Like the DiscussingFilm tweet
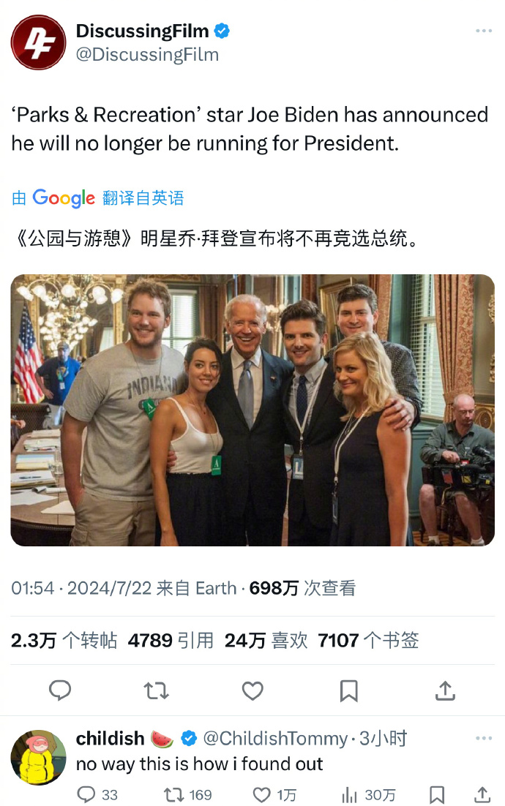 tap(252, 690)
